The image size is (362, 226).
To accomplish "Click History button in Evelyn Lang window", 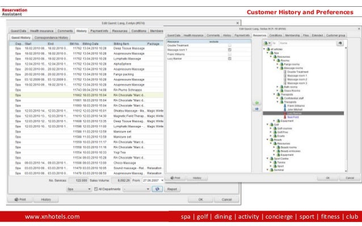I will coord(46,199).
